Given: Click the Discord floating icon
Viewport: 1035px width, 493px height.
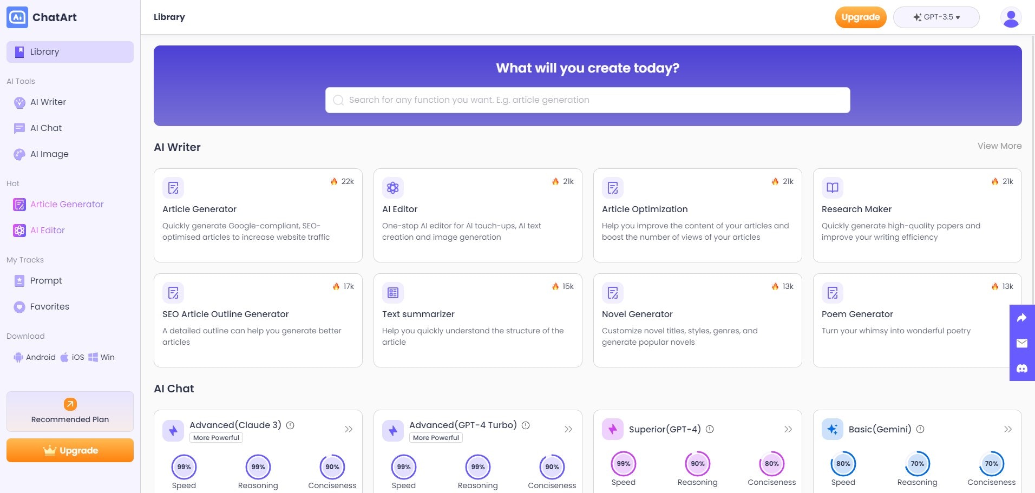Looking at the screenshot, I should coord(1022,369).
